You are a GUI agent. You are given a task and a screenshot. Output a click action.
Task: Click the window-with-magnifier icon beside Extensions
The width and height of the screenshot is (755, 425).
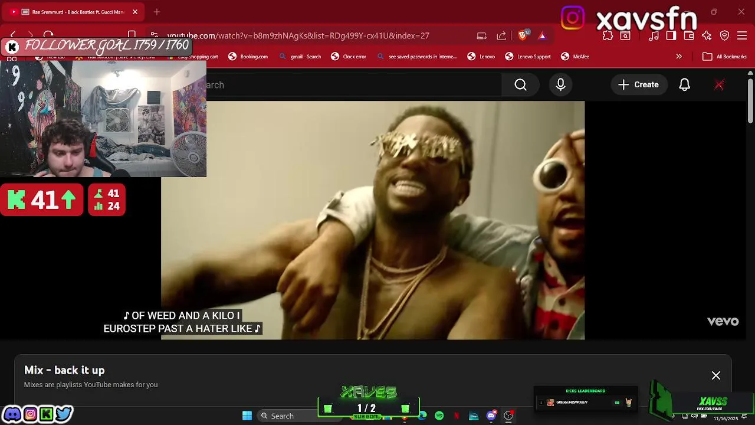(x=625, y=35)
